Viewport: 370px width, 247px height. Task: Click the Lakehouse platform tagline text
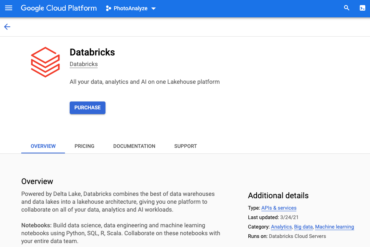point(144,82)
